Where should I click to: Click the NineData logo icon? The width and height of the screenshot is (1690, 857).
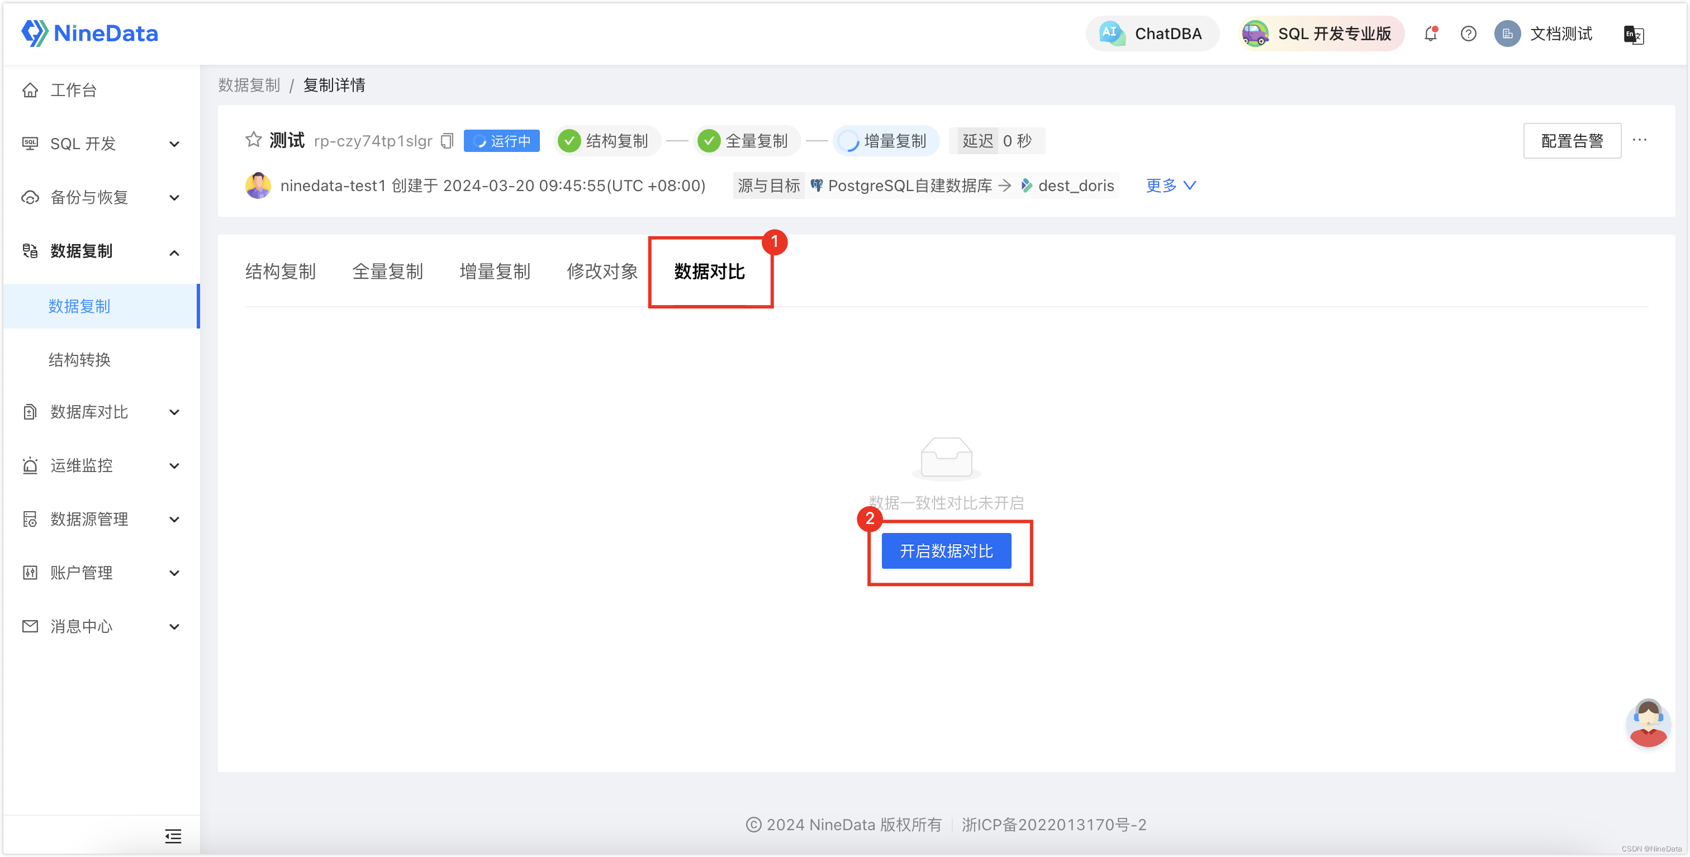click(x=34, y=32)
